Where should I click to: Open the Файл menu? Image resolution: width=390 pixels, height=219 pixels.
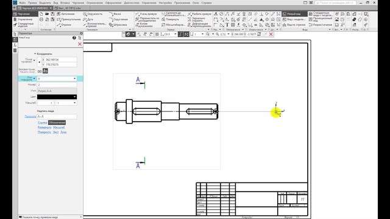pos(22,2)
